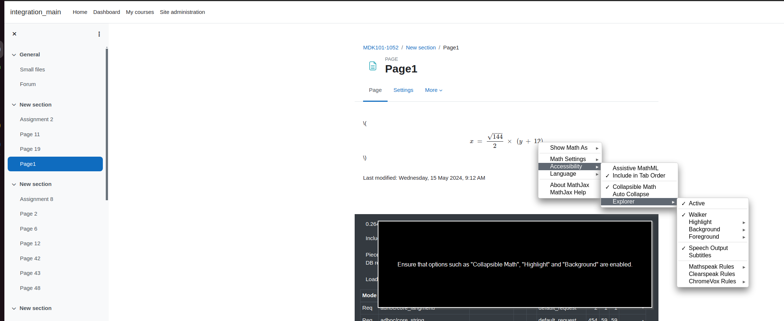Screen dimensions: 784x321
Task: Open Page 6 in course index
Action: pyautogui.click(x=29, y=229)
